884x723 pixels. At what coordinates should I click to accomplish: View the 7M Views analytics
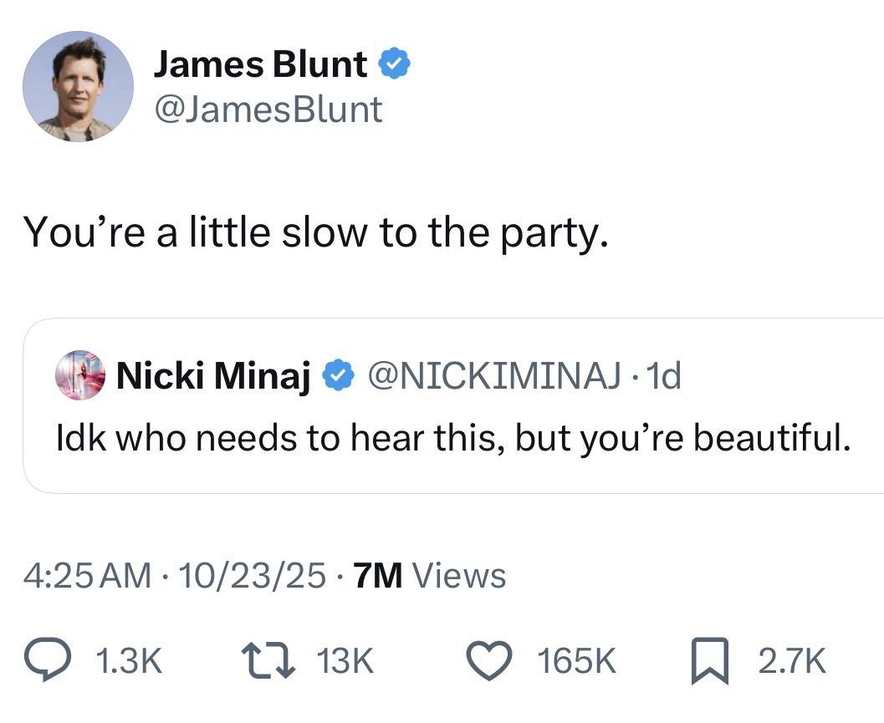pos(430,576)
